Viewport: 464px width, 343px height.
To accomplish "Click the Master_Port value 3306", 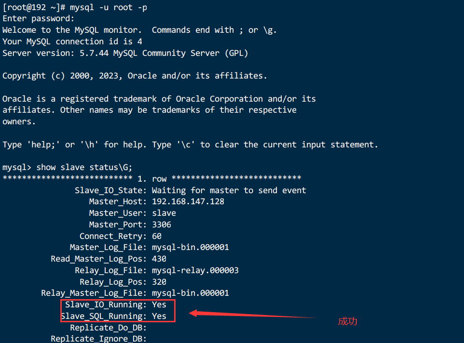I will click(x=162, y=224).
